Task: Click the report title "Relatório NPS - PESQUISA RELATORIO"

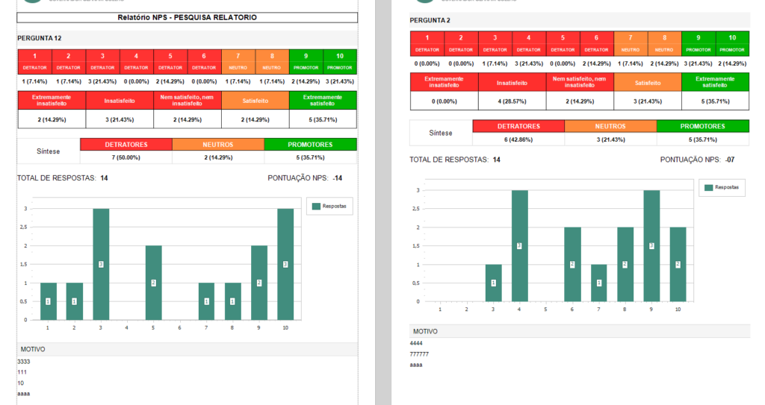Action: click(x=188, y=16)
